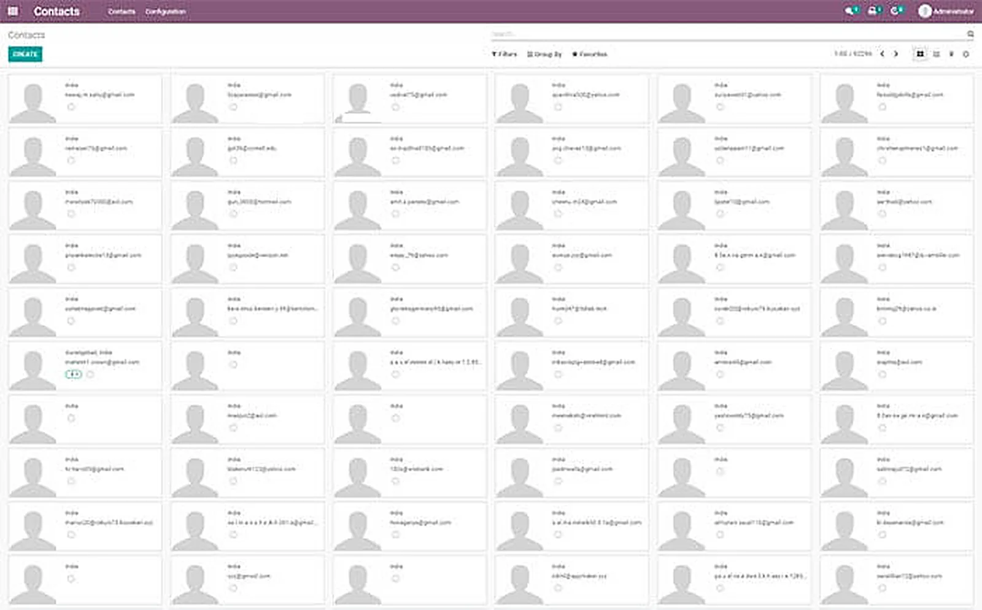Toggle activity circle on first contact card
The width and height of the screenshot is (982, 610).
tap(71, 107)
